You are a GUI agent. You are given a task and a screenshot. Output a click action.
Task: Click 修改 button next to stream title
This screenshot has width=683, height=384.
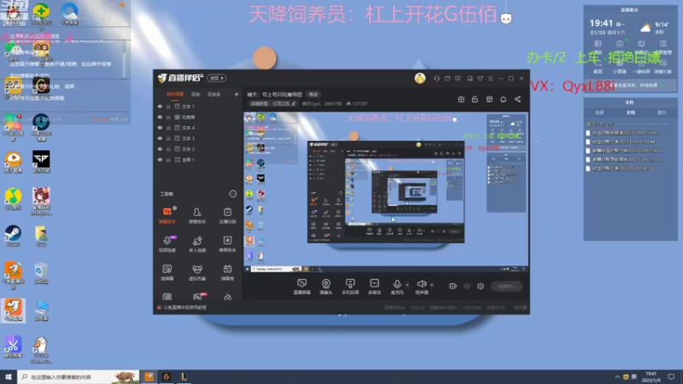tap(313, 95)
